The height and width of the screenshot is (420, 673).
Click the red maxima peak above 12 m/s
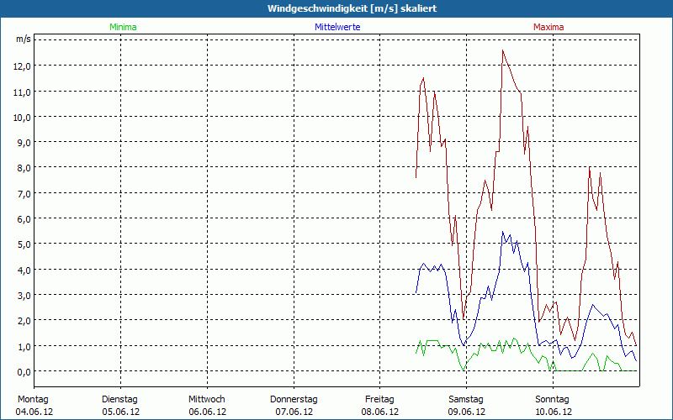pyautogui.click(x=502, y=50)
